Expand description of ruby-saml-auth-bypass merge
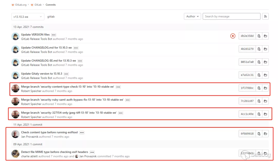Viewport: 278px width, 162px height. 127,100
